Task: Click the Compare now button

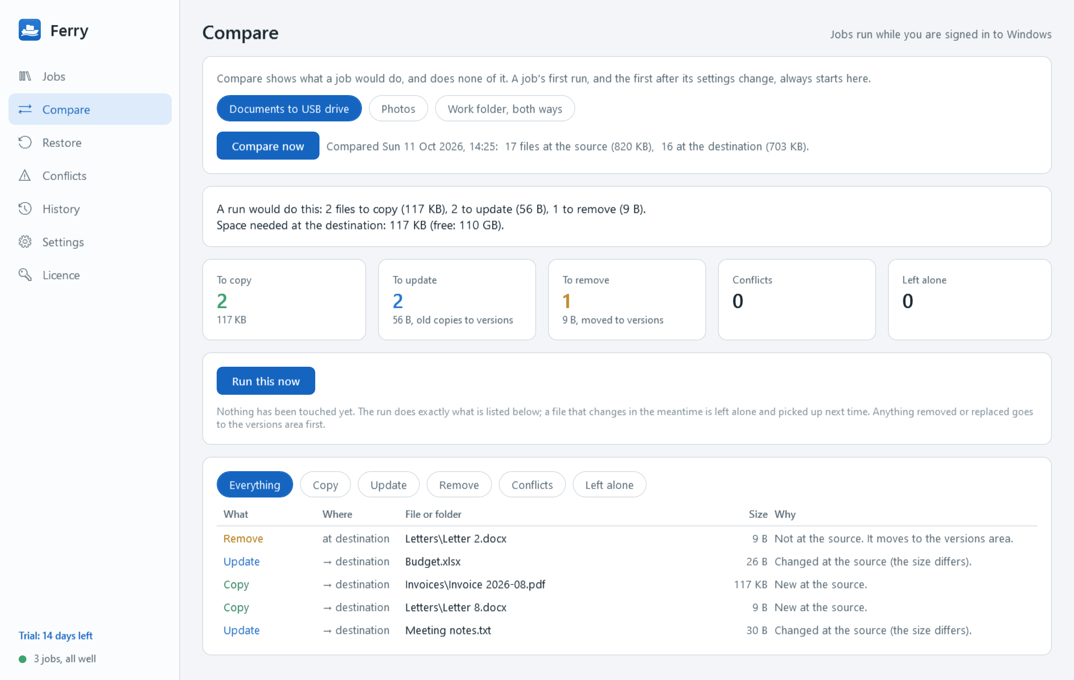Action: coord(268,146)
